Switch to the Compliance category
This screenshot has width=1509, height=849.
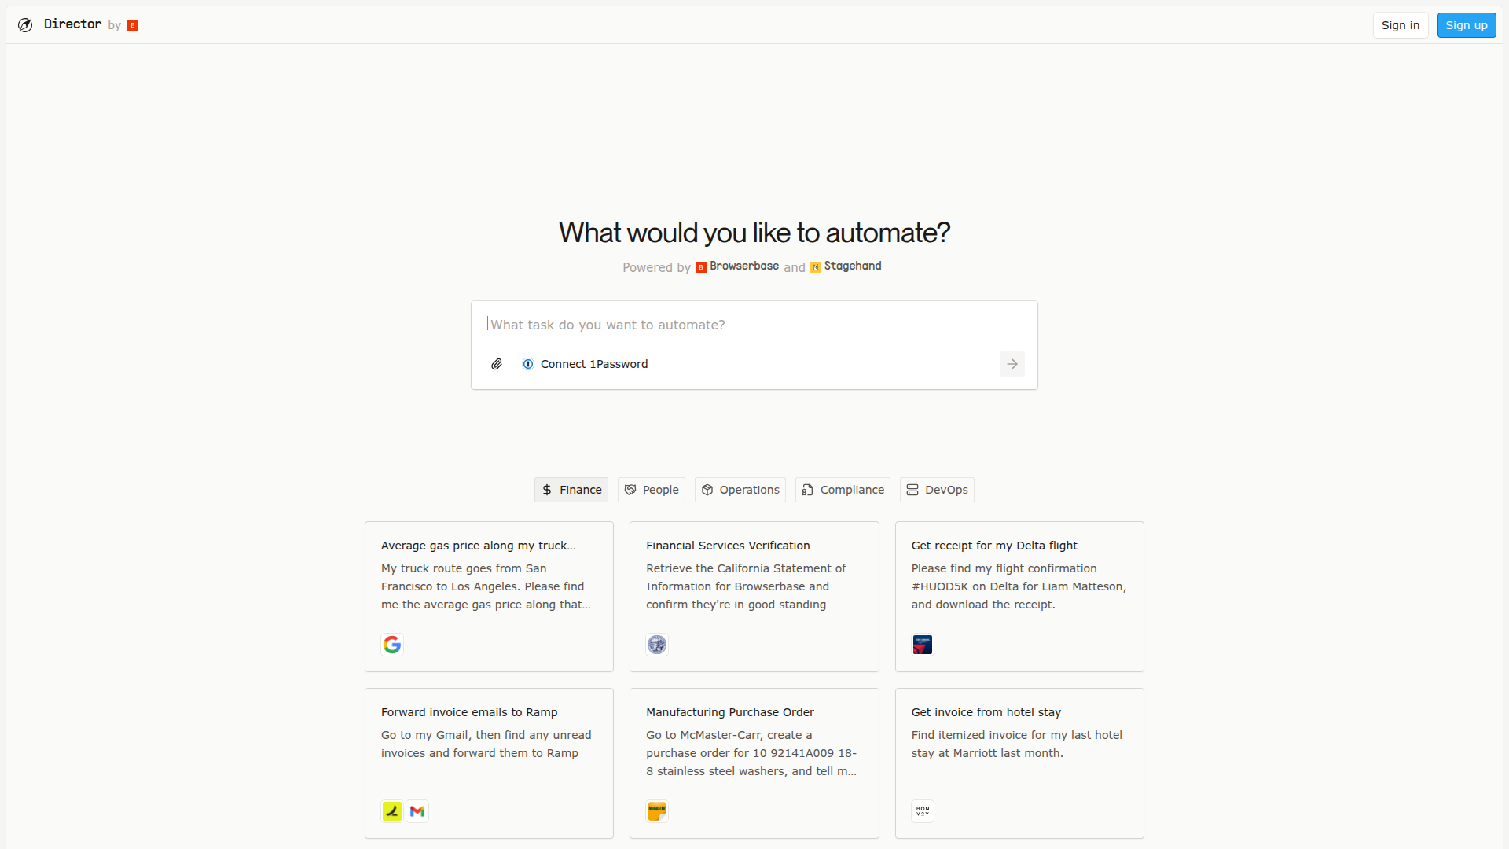coord(842,489)
